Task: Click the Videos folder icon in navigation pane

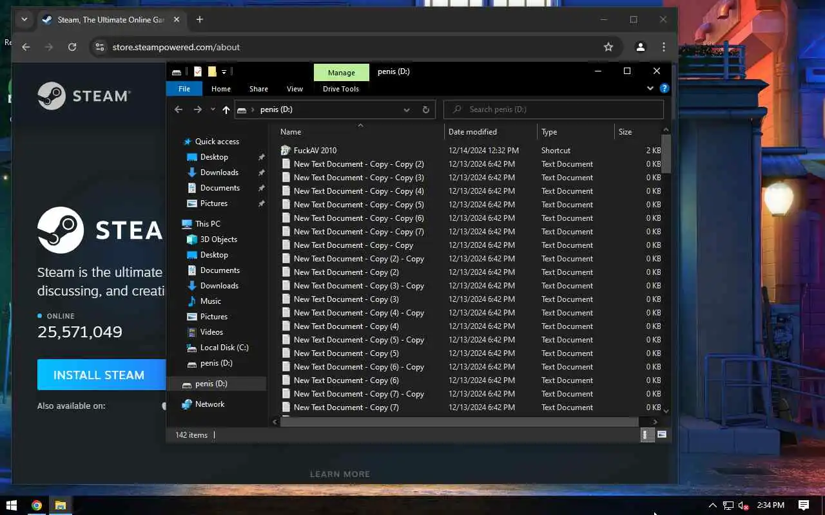Action: coord(192,332)
